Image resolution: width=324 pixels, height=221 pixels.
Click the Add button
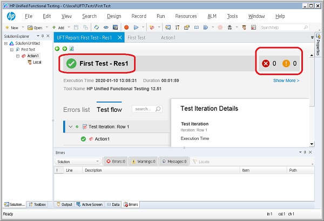click(58, 28)
